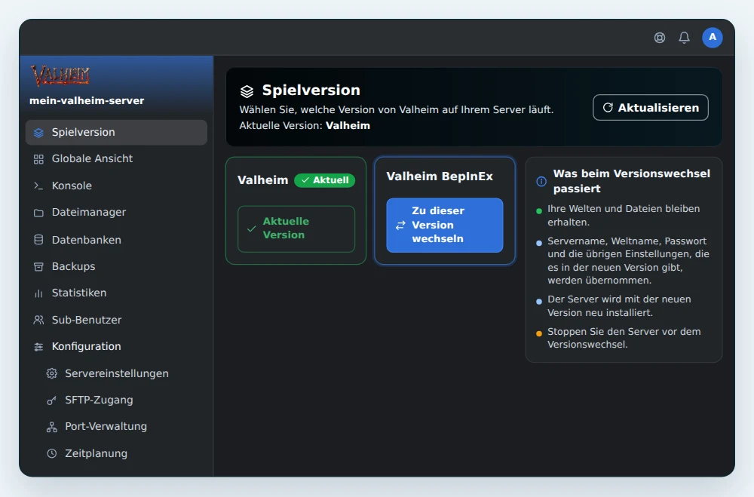The image size is (754, 497).
Task: Collapse the Konfiguration section
Action: click(x=116, y=347)
